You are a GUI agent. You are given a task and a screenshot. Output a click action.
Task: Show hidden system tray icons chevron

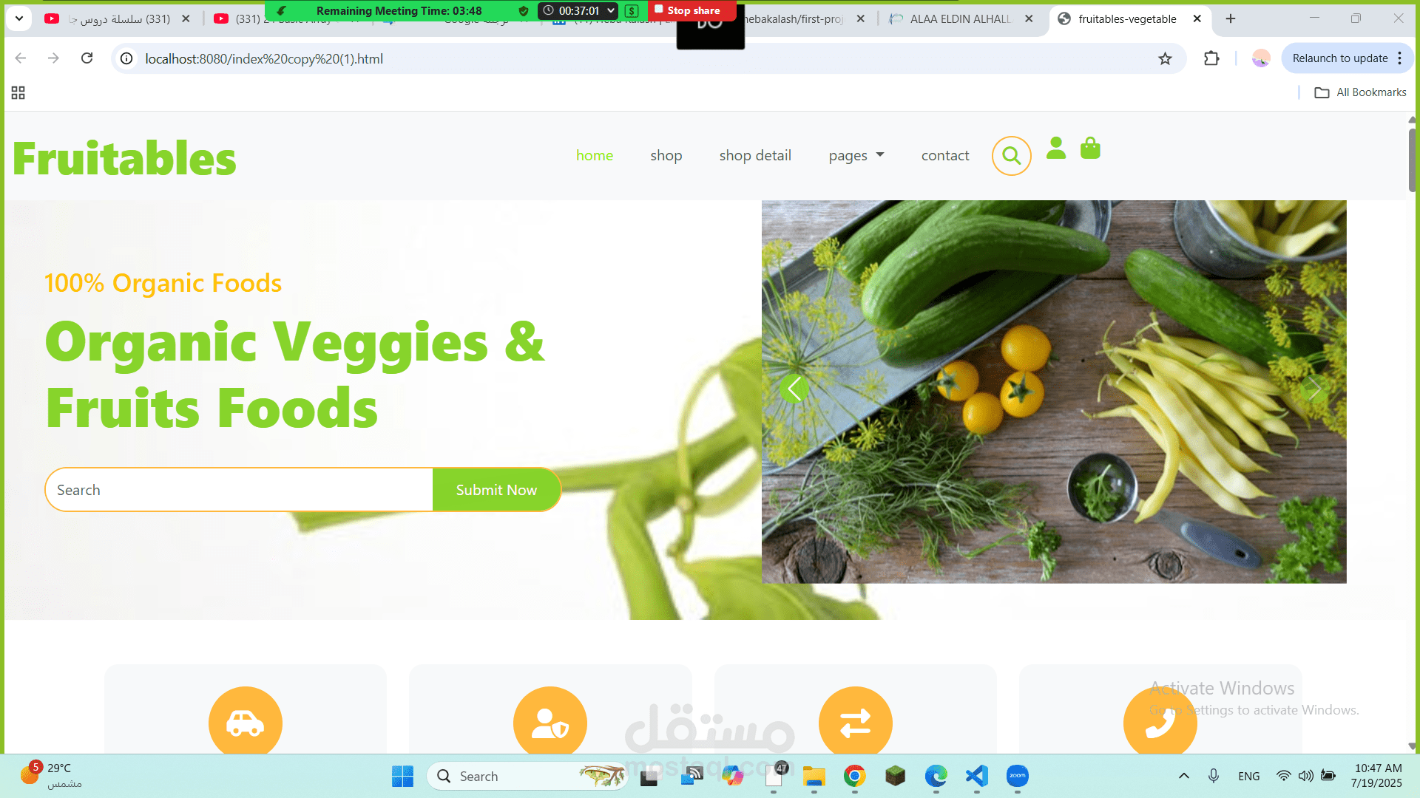pyautogui.click(x=1183, y=776)
